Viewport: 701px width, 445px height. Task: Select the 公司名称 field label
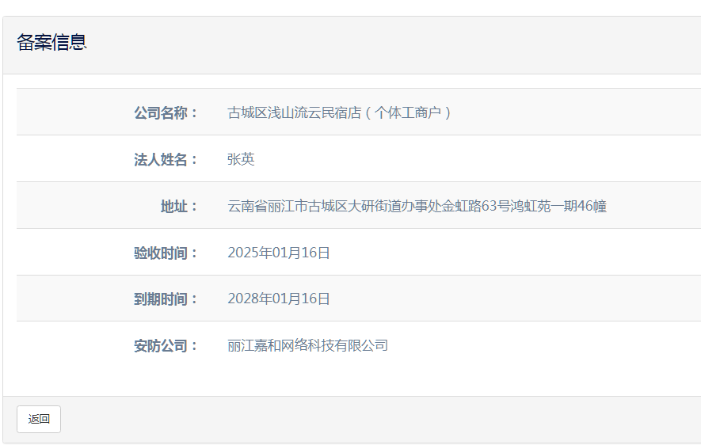click(x=166, y=112)
